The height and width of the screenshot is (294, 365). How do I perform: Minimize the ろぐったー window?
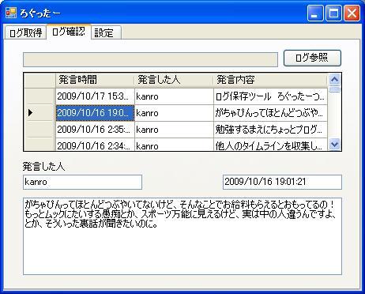(315, 13)
